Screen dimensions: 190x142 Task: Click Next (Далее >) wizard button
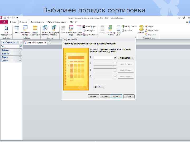117,96
